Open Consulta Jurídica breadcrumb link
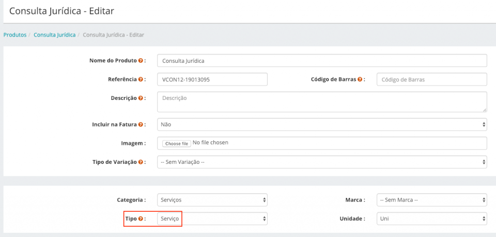The height and width of the screenshot is (237, 496). 55,35
